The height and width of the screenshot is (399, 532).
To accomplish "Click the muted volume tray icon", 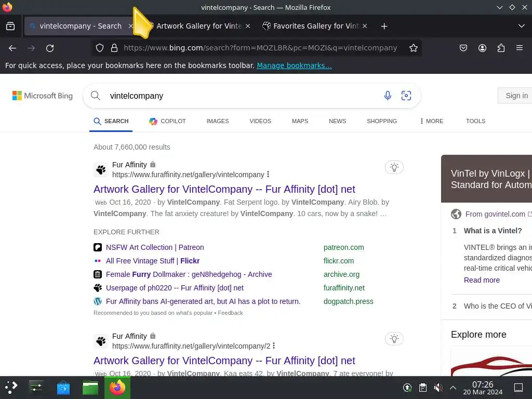I will (438, 388).
